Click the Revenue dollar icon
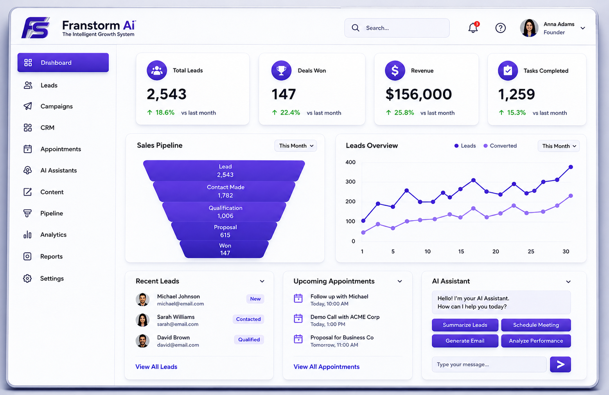 (395, 70)
